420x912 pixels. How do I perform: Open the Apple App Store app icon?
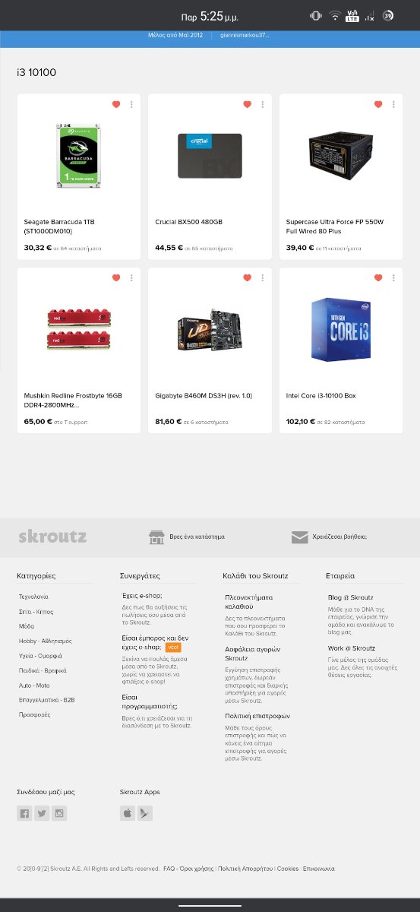click(x=128, y=813)
